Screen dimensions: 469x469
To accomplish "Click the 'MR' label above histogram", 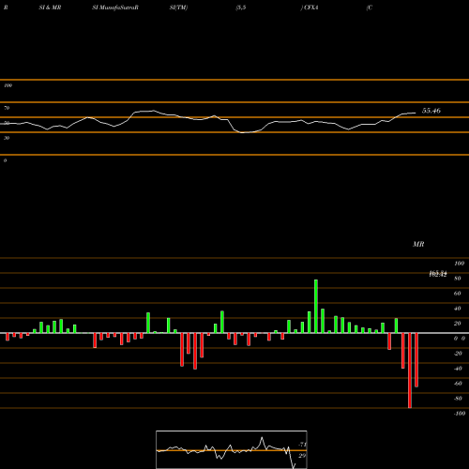I will [x=418, y=244].
